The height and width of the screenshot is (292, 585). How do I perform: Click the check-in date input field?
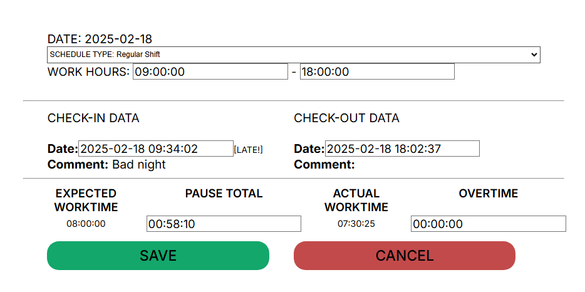[x=155, y=149]
